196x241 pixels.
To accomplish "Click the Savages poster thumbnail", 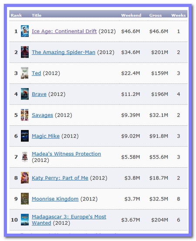I will (25, 115).
